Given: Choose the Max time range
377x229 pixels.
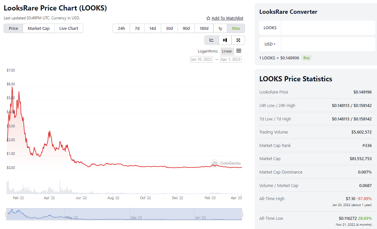Looking at the screenshot, I should (x=236, y=28).
